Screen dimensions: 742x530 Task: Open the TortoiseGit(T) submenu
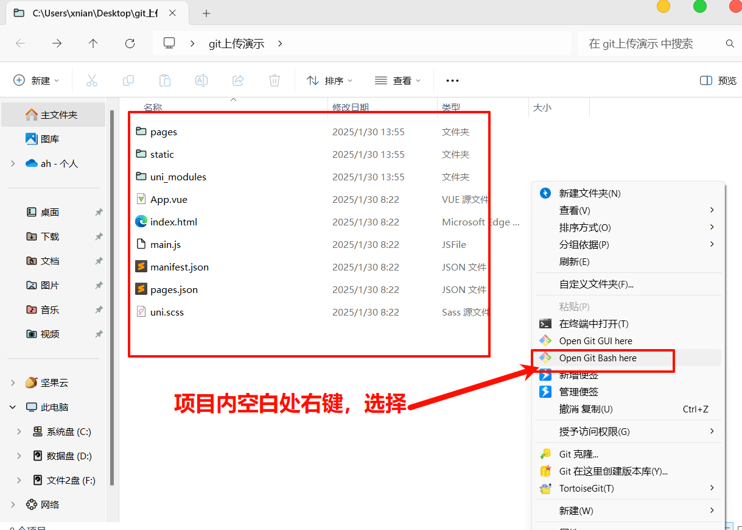click(587, 488)
